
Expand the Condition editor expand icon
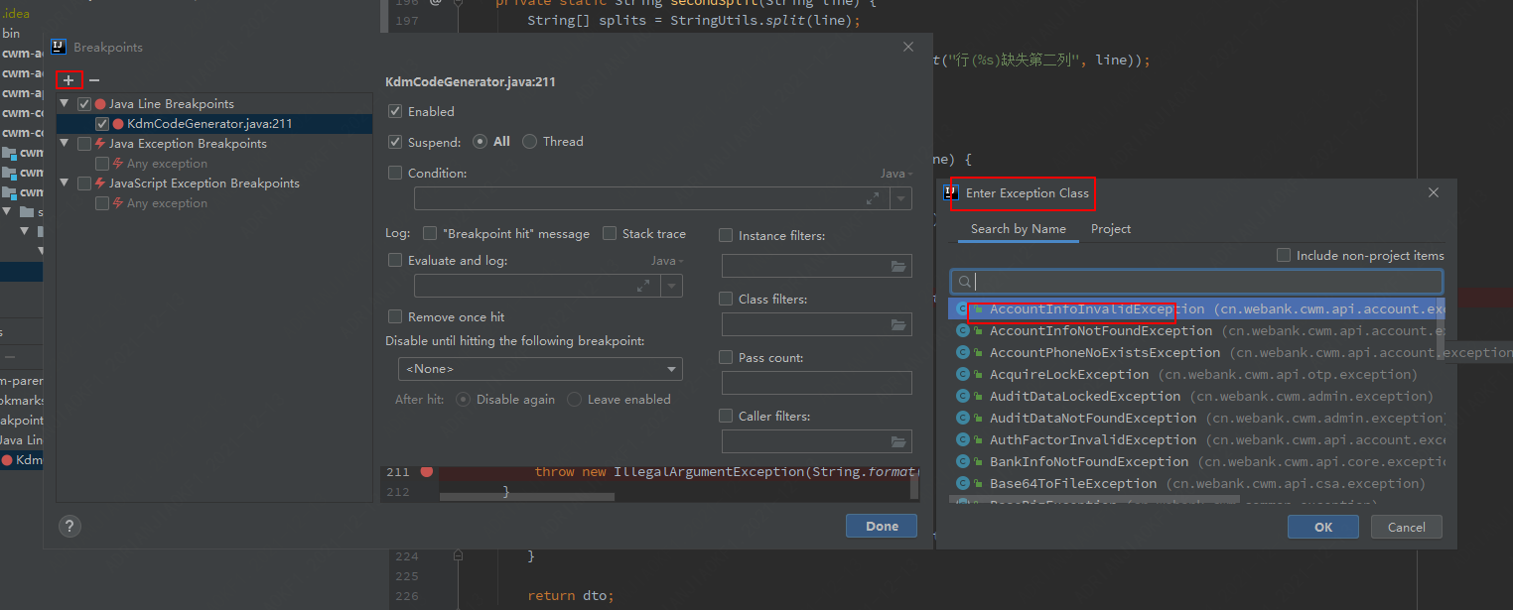click(x=873, y=198)
